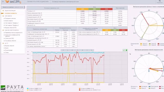The width and height of the screenshot is (164, 92).
Task: Click the BINOM3 logo
Action: coord(13,2)
